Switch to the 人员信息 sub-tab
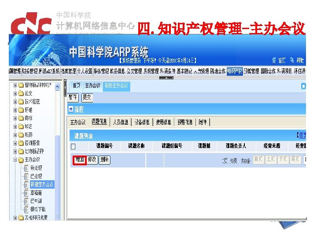The image size is (317, 238). pyautogui.click(x=121, y=122)
